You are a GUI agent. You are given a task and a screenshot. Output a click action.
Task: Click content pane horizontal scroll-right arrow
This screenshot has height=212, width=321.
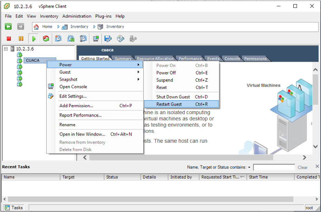tap(304, 158)
